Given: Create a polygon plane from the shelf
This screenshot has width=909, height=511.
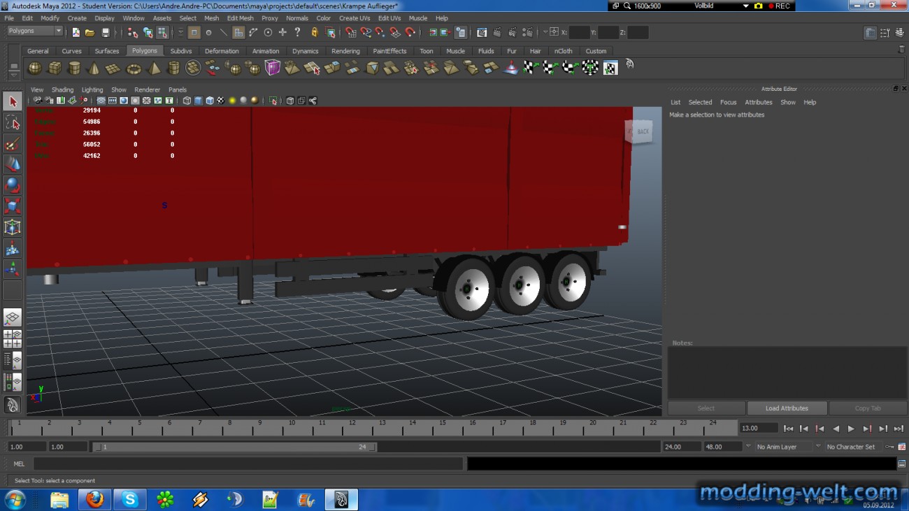Looking at the screenshot, I should 113,68.
